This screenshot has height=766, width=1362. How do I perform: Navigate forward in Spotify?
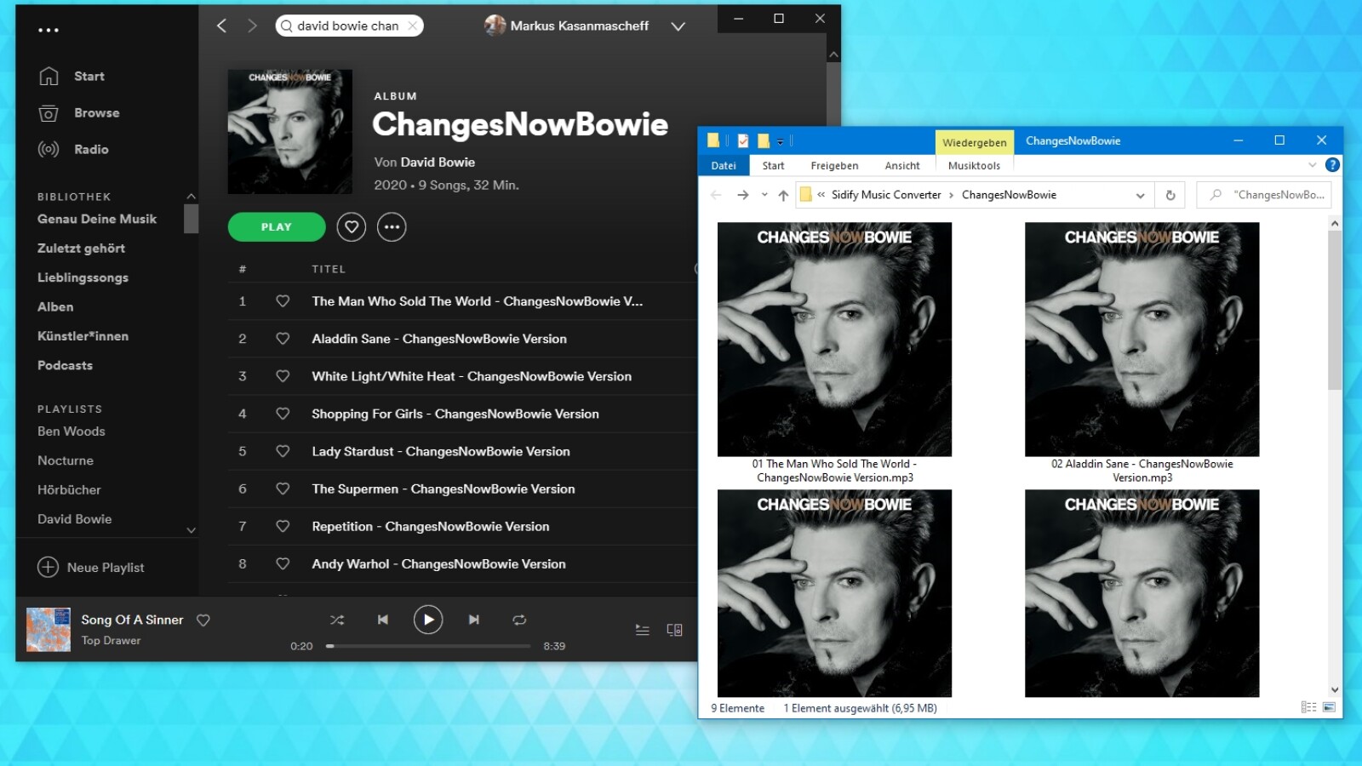tap(252, 26)
